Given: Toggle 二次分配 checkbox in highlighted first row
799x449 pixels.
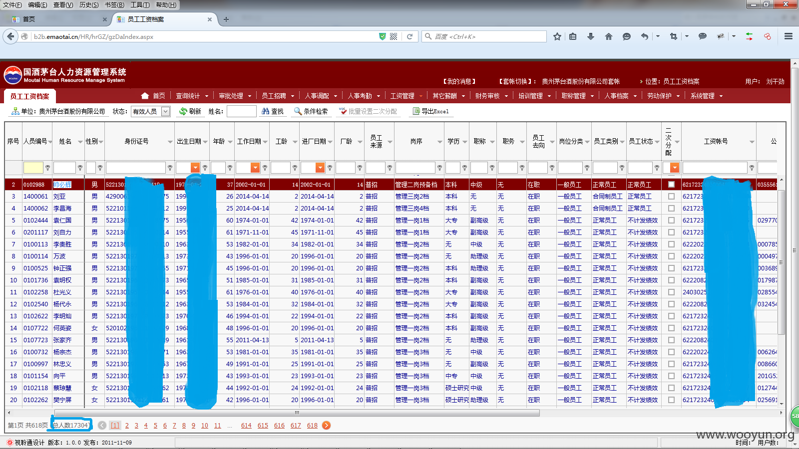Looking at the screenshot, I should point(671,185).
